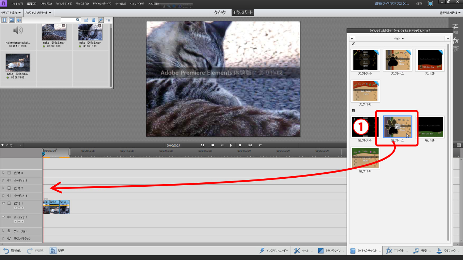Screen dimensions: 463x260
Task: Click the step forward one frame button
Action: 240,145
